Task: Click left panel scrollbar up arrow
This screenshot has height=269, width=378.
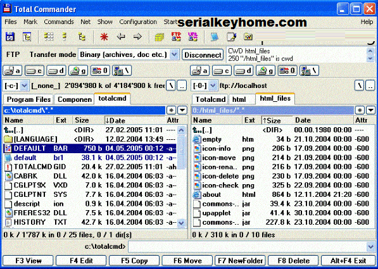Action: [181, 130]
